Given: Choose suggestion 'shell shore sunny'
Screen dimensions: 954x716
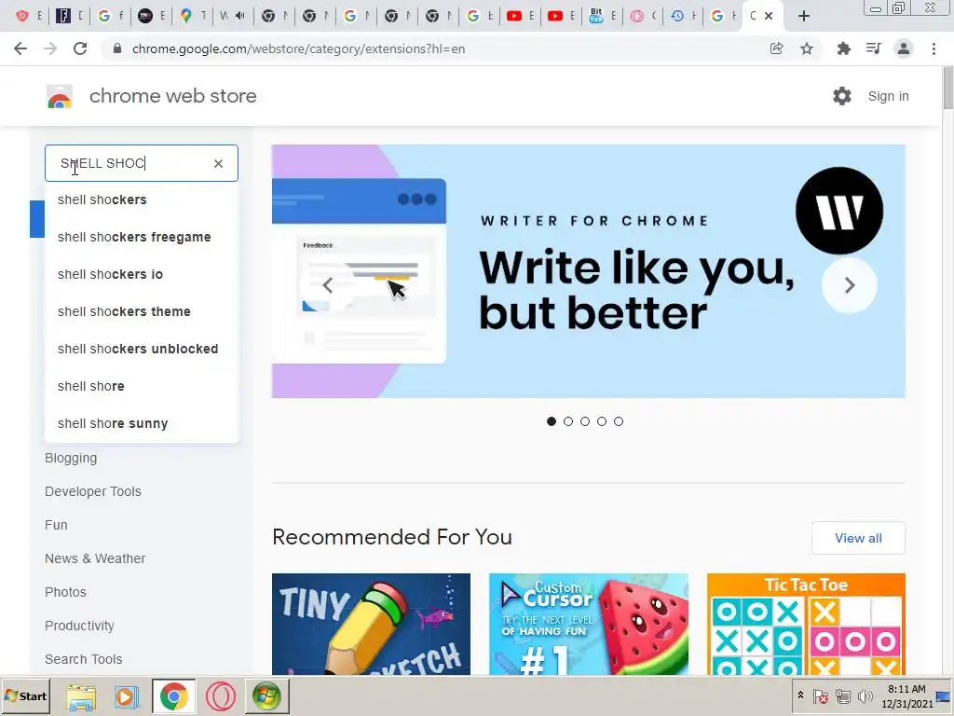Looking at the screenshot, I should [x=142, y=423].
